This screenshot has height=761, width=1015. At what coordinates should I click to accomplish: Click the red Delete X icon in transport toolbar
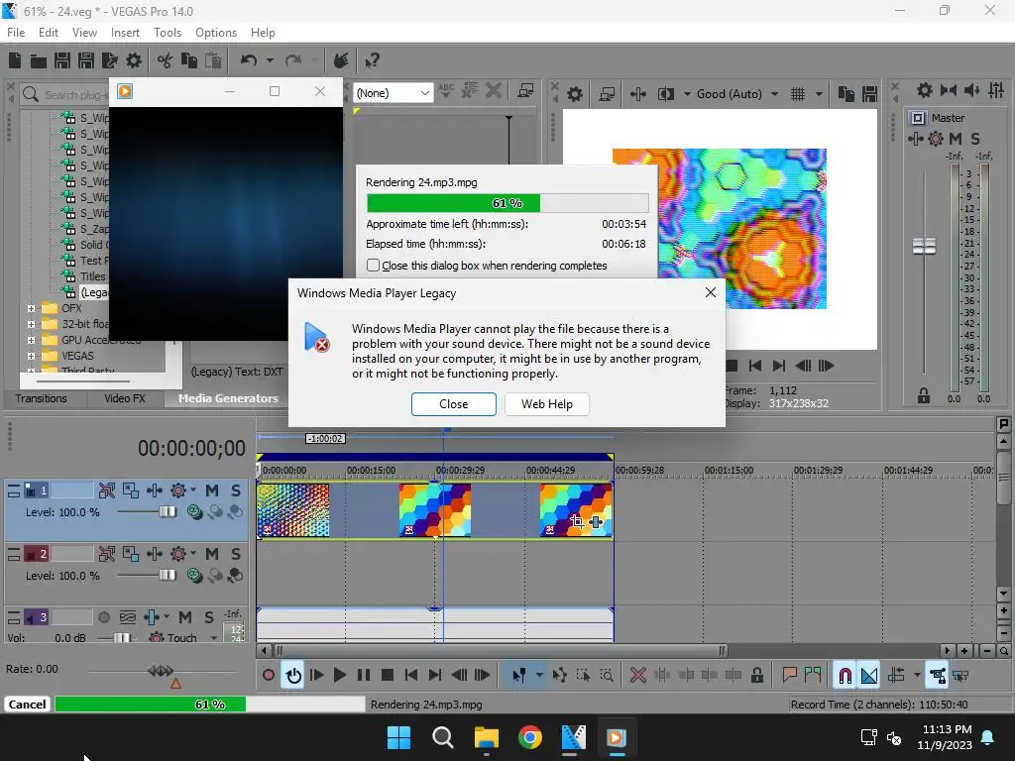coord(638,676)
